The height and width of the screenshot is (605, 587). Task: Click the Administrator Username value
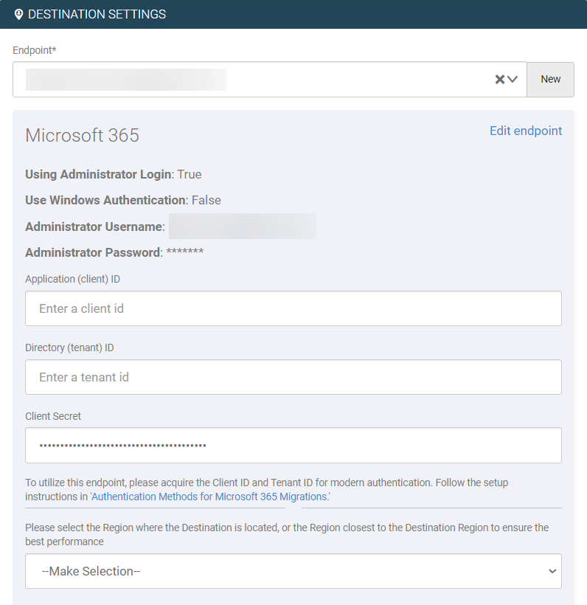coord(242,227)
